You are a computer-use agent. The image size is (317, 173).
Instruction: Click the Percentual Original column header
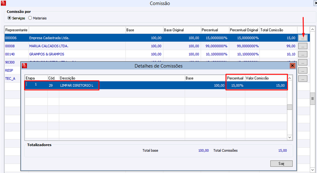(244, 30)
